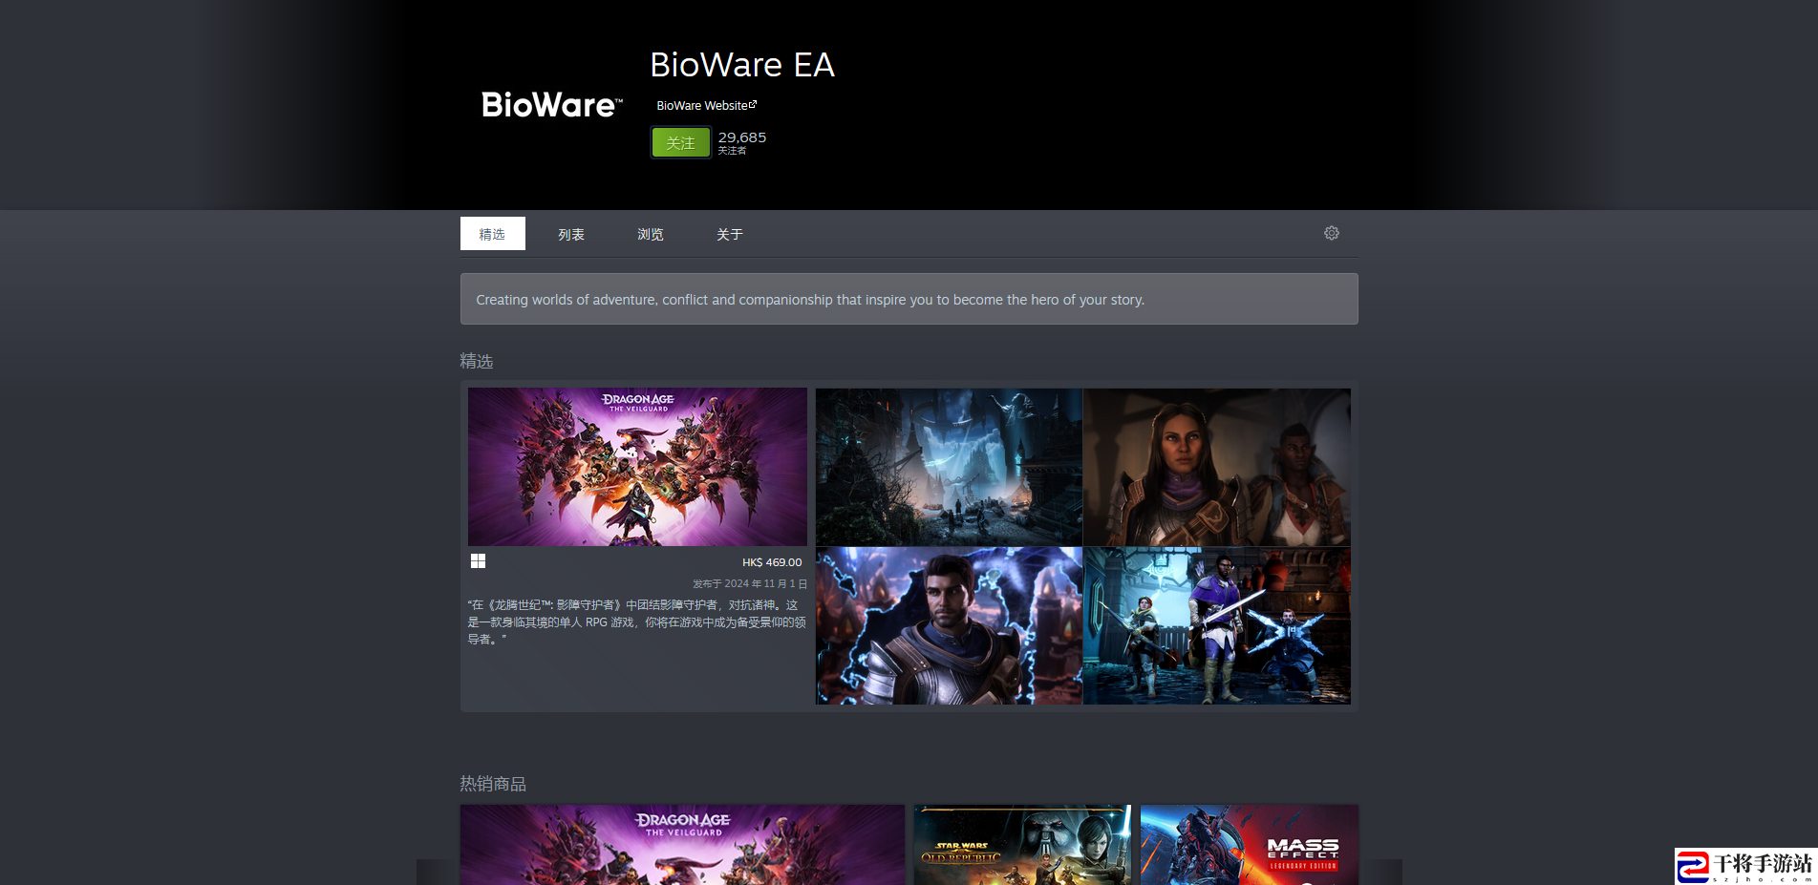Viewport: 1818px width, 885px height.
Task: Open the sword combat party screenshot
Action: tap(1217, 625)
